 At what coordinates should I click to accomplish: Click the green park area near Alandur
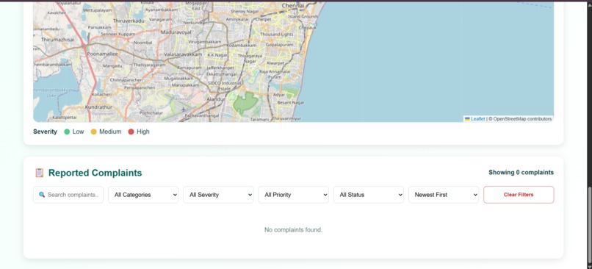(x=245, y=102)
